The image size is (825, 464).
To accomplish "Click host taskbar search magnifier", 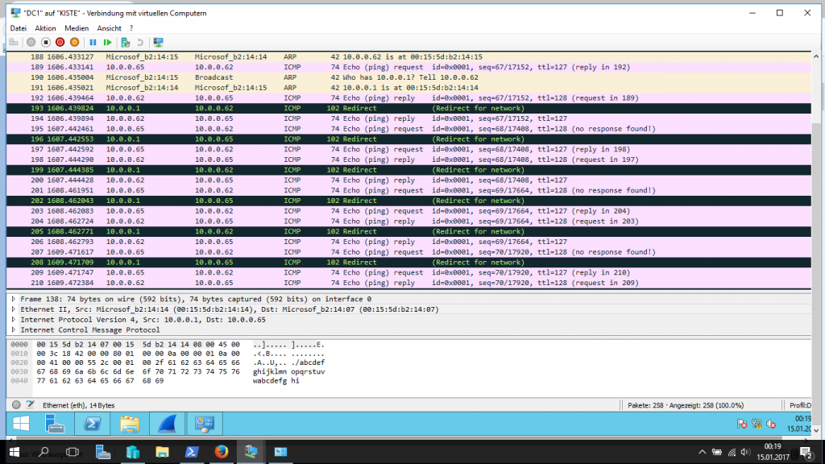I will point(44,452).
